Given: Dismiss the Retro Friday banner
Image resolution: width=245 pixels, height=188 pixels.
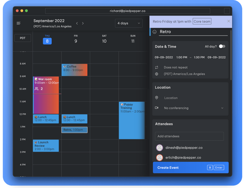Looking at the screenshot, I should pyautogui.click(x=228, y=21).
